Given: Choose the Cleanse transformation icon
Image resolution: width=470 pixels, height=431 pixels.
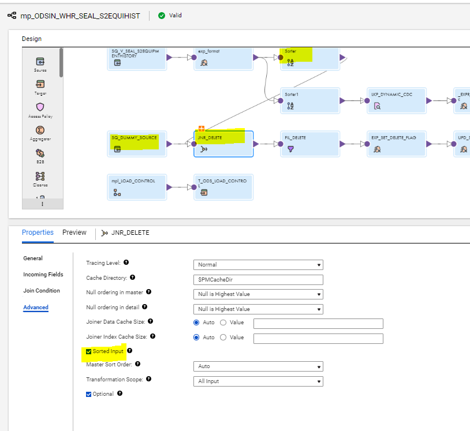Looking at the screenshot, I should coord(40,176).
